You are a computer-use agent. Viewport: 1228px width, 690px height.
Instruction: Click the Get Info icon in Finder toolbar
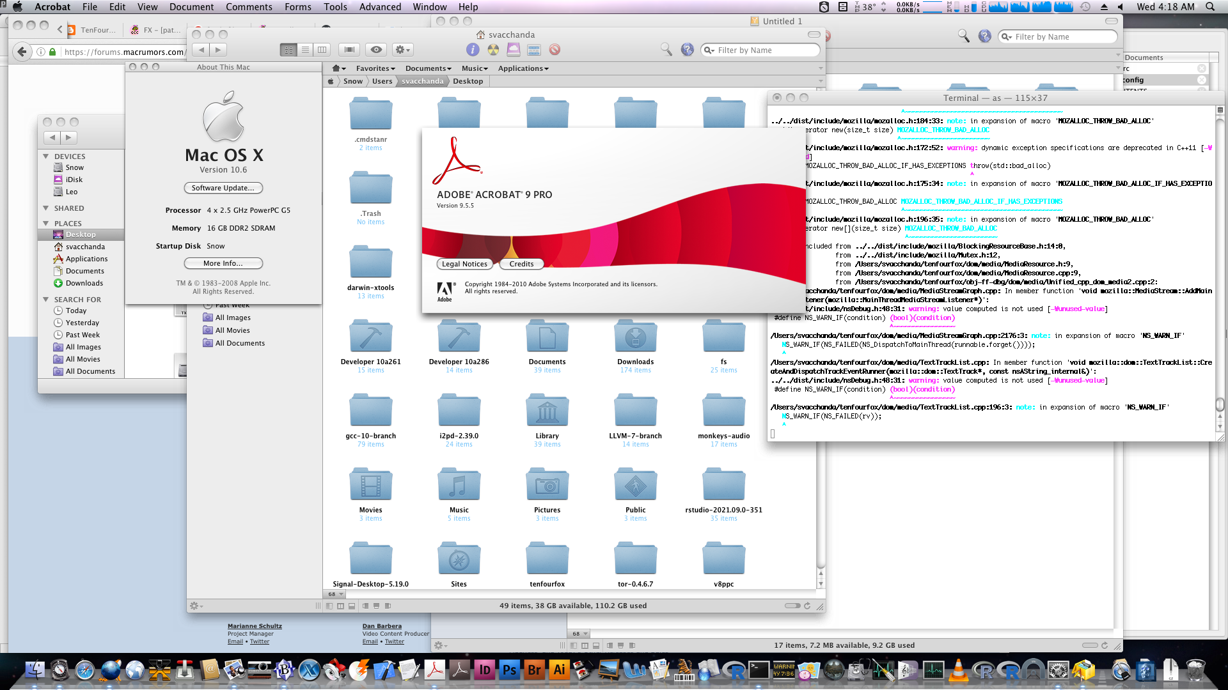[472, 50]
